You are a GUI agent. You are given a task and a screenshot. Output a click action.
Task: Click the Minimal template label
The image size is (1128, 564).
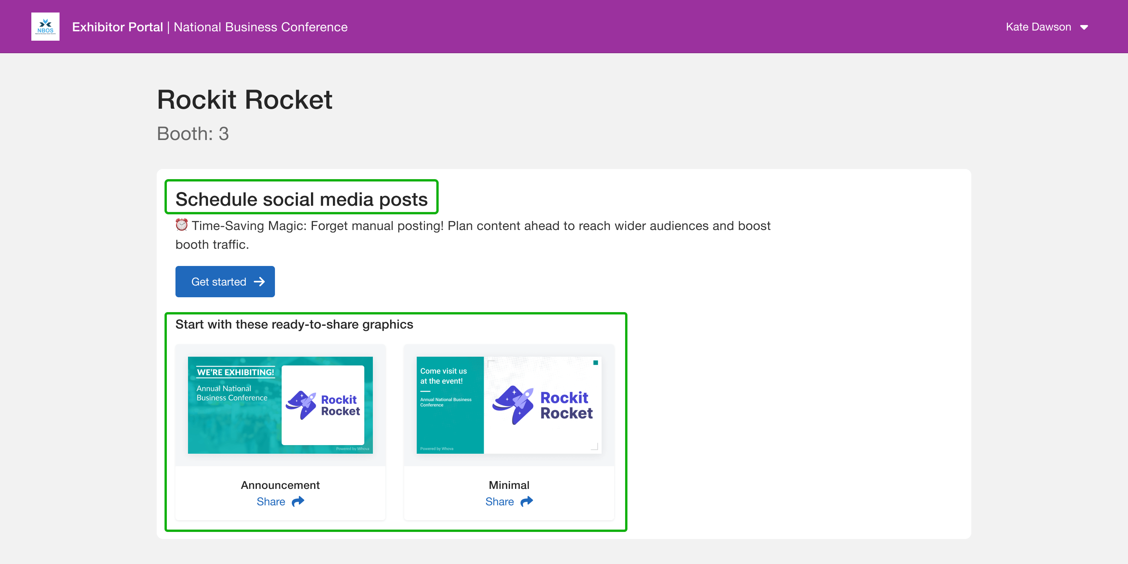(x=509, y=485)
